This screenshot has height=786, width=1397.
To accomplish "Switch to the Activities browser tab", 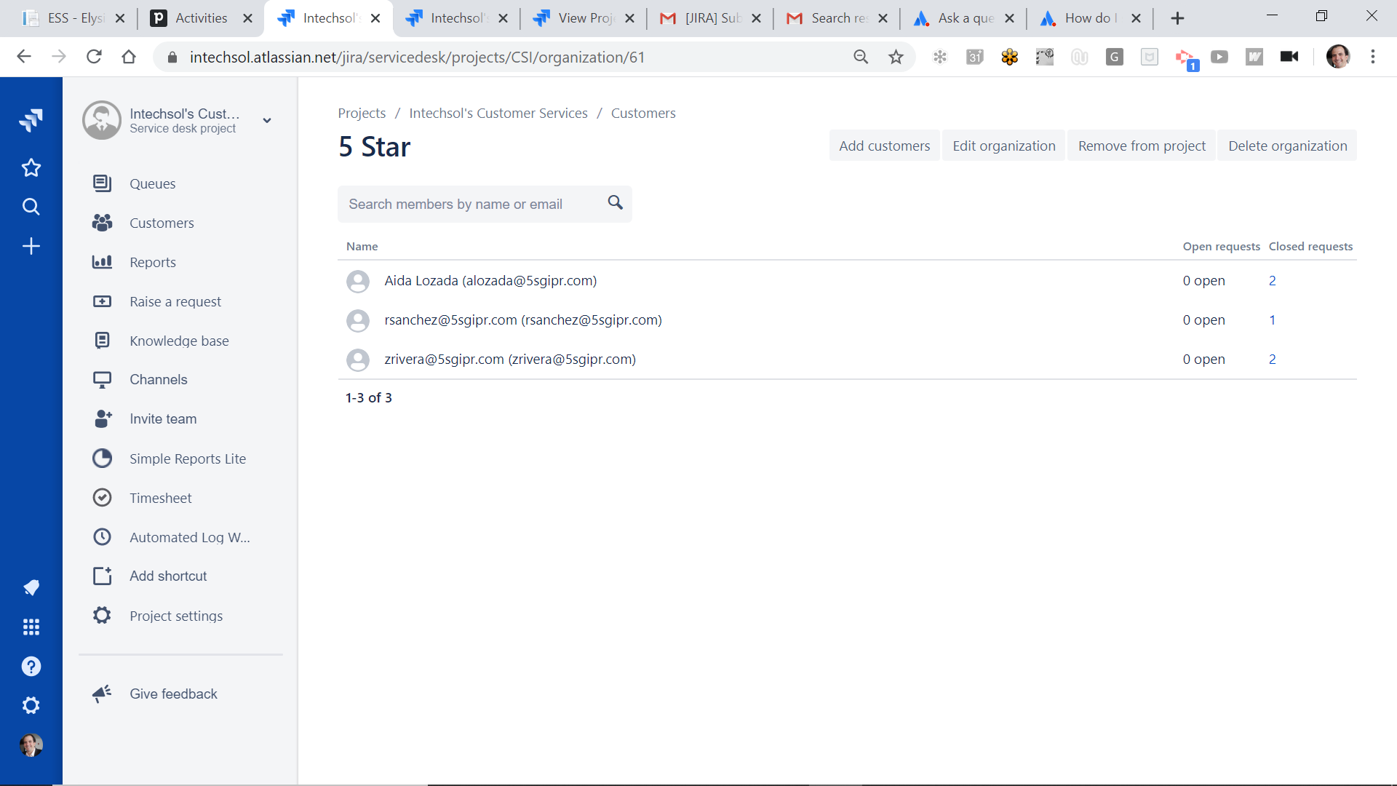I will tap(201, 18).
